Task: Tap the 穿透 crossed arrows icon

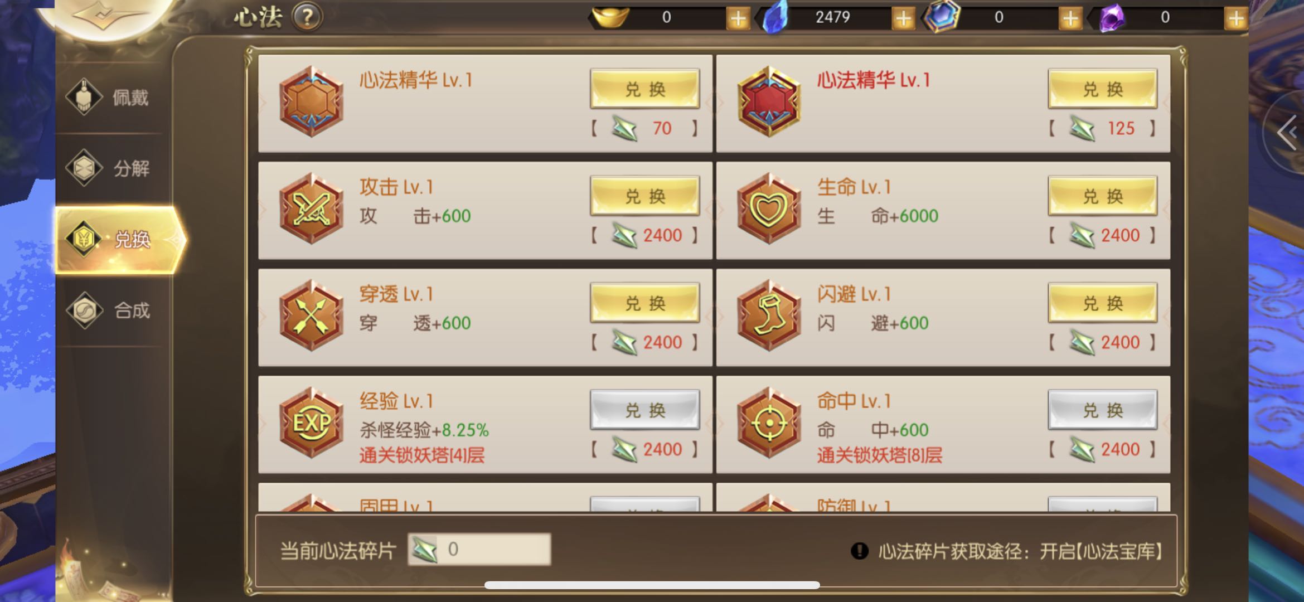Action: 311,316
